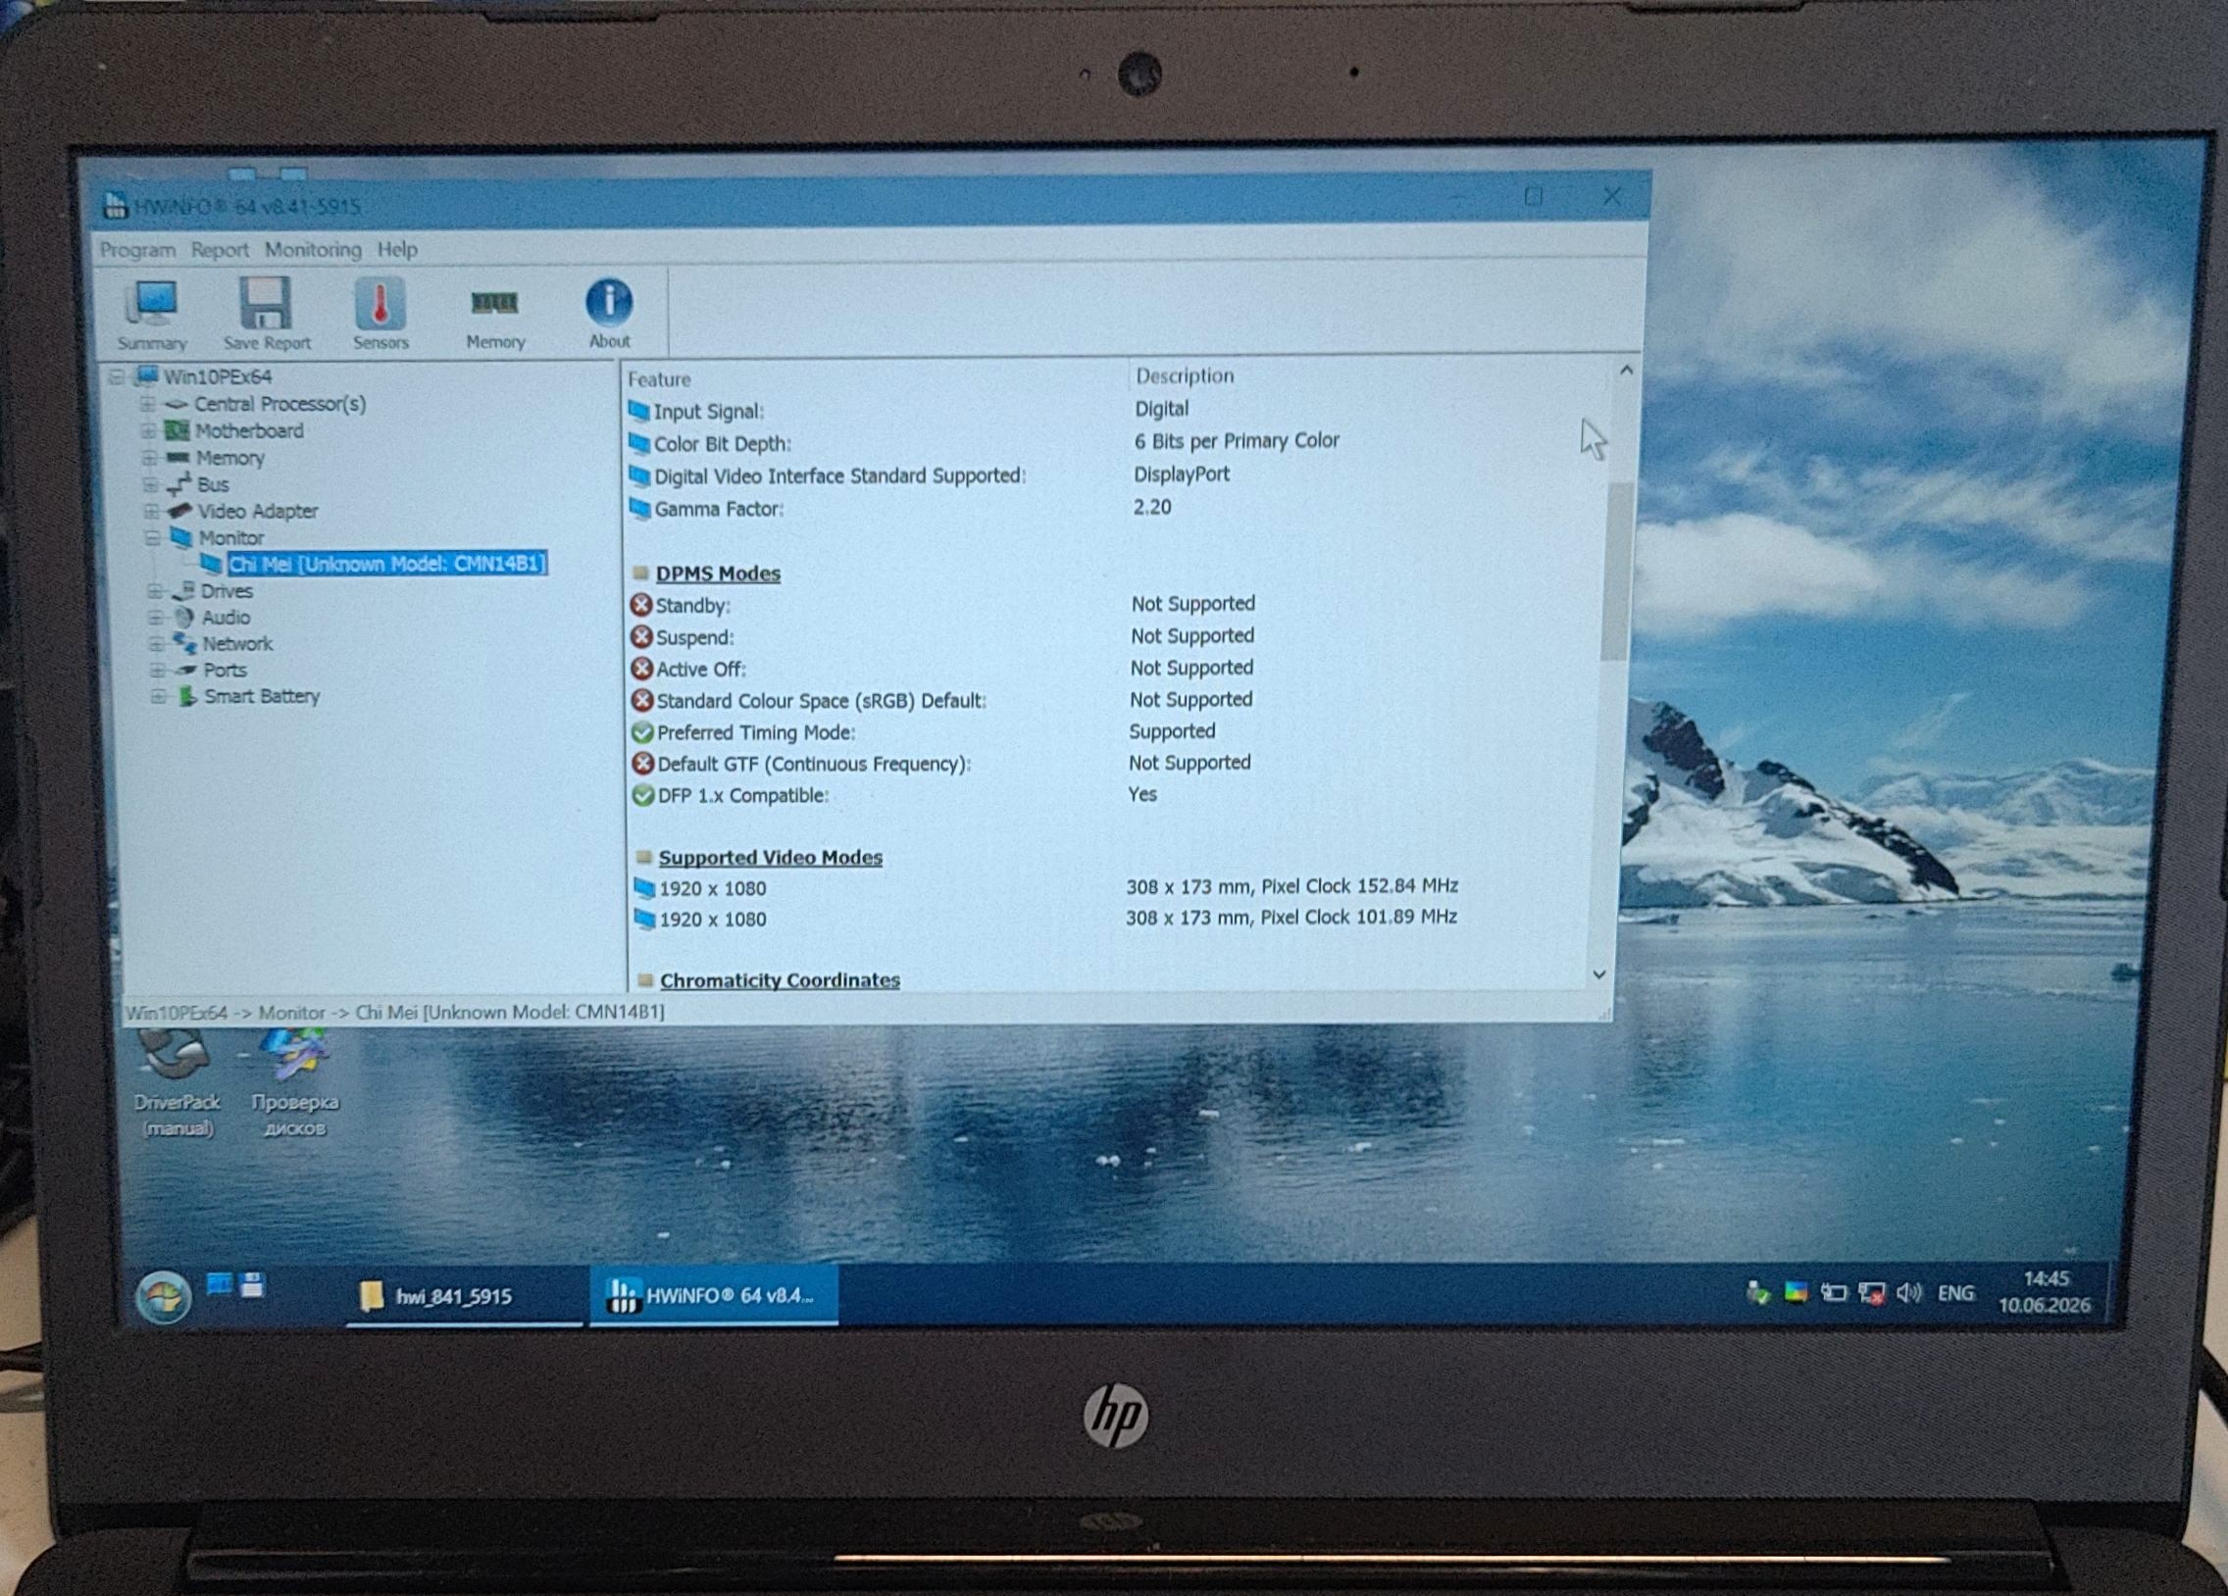2228x1596 pixels.
Task: Click the Memory chip tree icon
Action: (x=177, y=457)
